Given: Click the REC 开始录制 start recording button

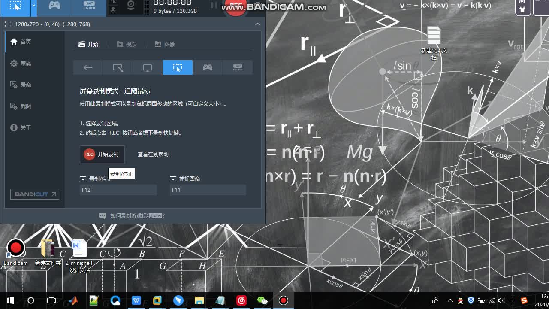Looking at the screenshot, I should coord(102,154).
